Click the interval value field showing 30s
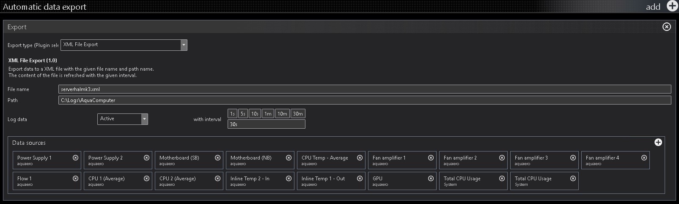679x204 pixels. [266, 124]
